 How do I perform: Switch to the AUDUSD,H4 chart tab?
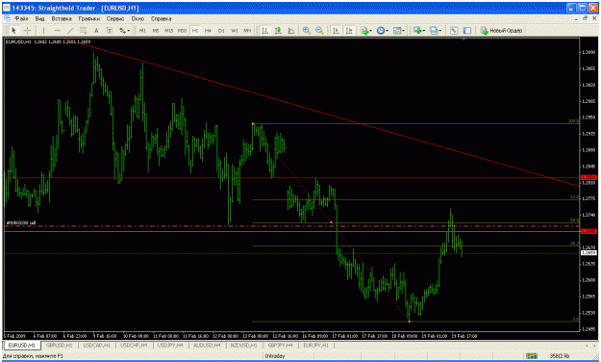pyautogui.click(x=207, y=345)
